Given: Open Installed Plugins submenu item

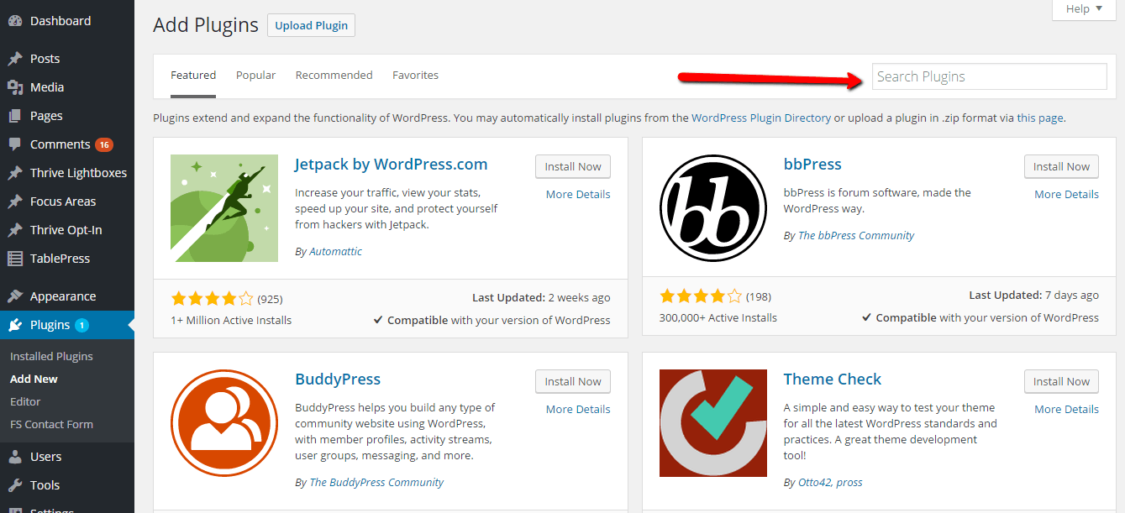Looking at the screenshot, I should (51, 357).
